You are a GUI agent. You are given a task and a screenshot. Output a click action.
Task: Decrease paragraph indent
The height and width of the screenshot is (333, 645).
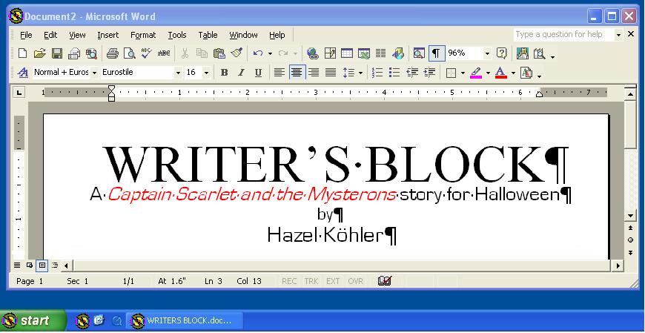coord(411,73)
